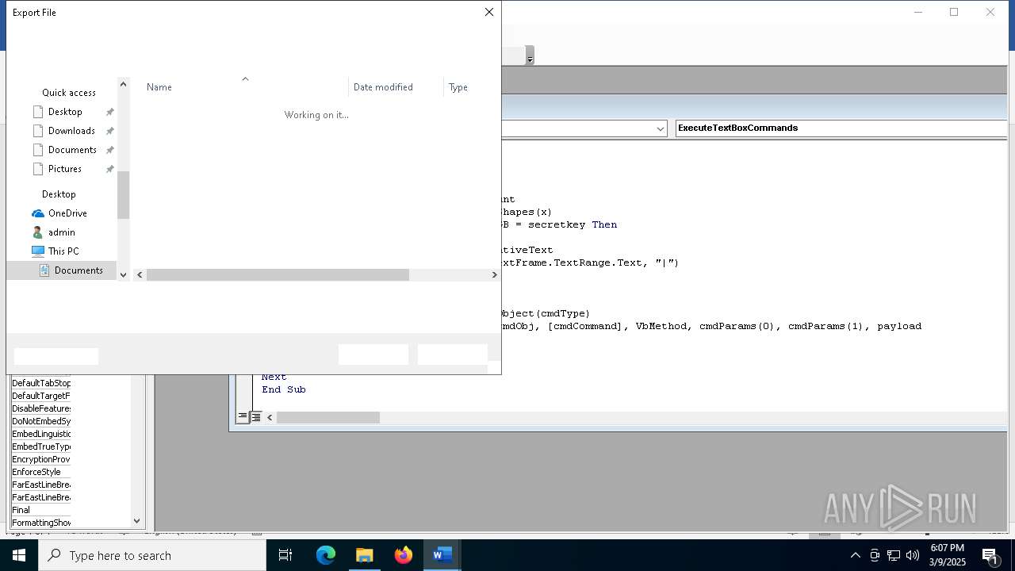Viewport: 1015px width, 571px height.
Task: Show hidden system tray icons
Action: pyautogui.click(x=856, y=555)
